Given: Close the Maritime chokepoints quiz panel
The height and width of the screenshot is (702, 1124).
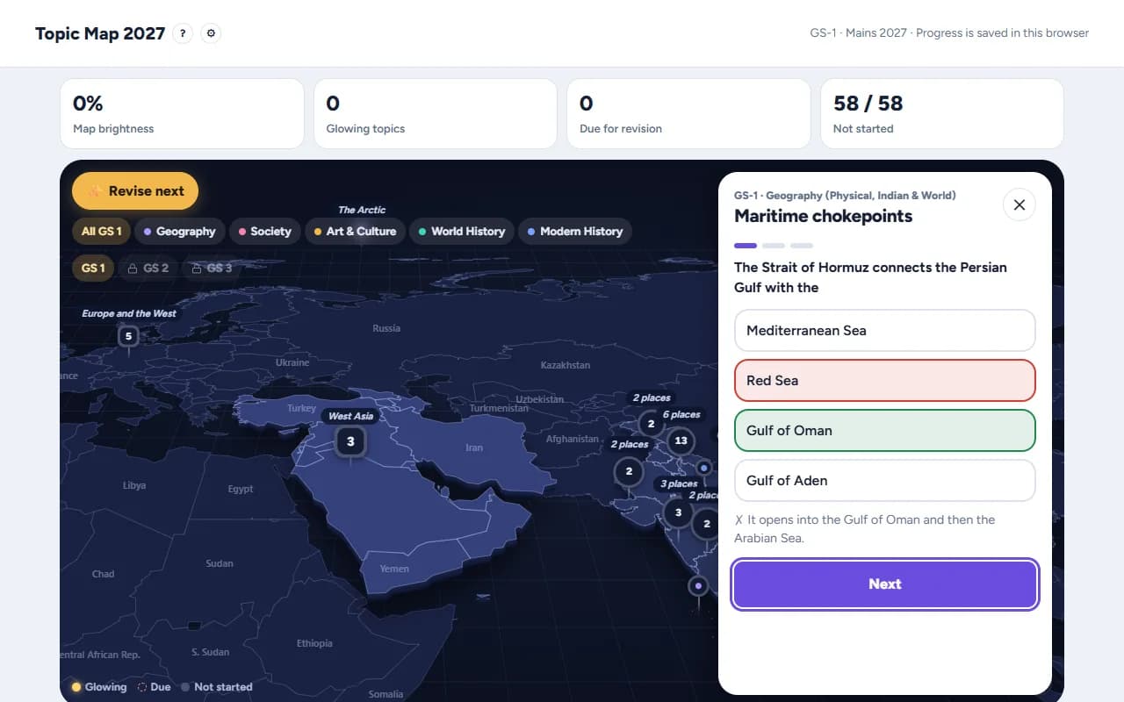Looking at the screenshot, I should (1019, 204).
